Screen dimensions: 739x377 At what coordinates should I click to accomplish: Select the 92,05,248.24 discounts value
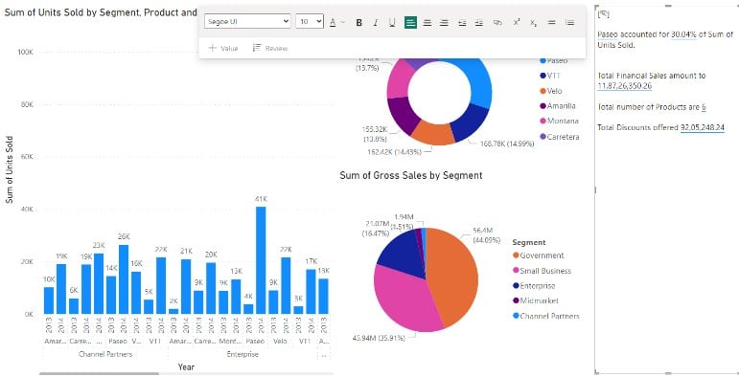click(703, 127)
